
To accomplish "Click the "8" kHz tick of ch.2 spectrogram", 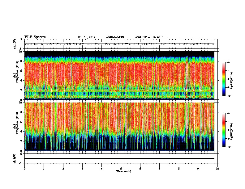I will pos(22,112).
